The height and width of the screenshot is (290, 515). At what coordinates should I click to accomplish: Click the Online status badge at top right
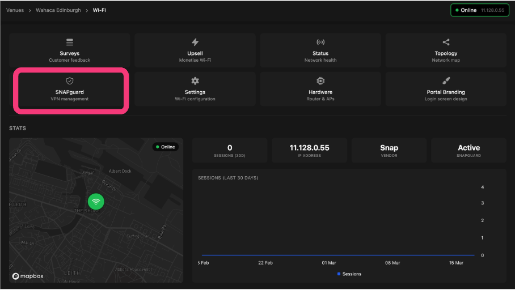tap(479, 10)
